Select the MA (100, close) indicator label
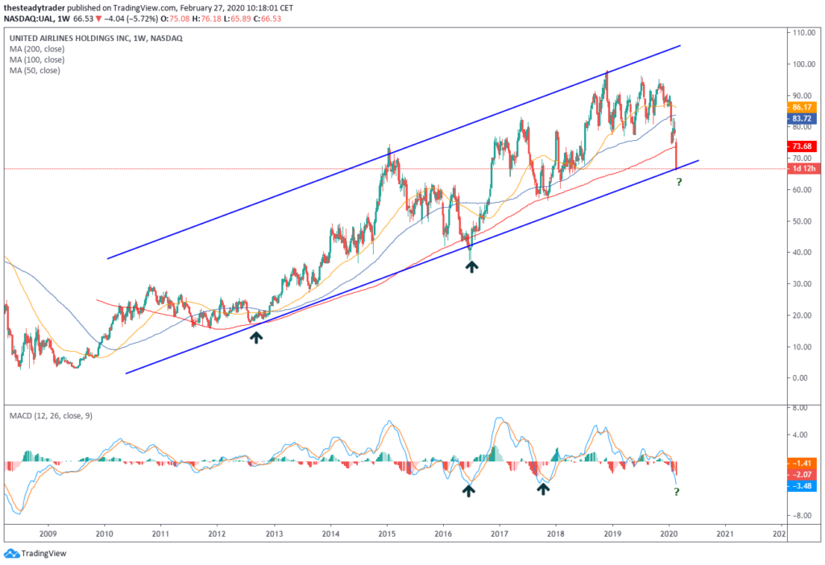This screenshot has height=565, width=825. click(37, 60)
